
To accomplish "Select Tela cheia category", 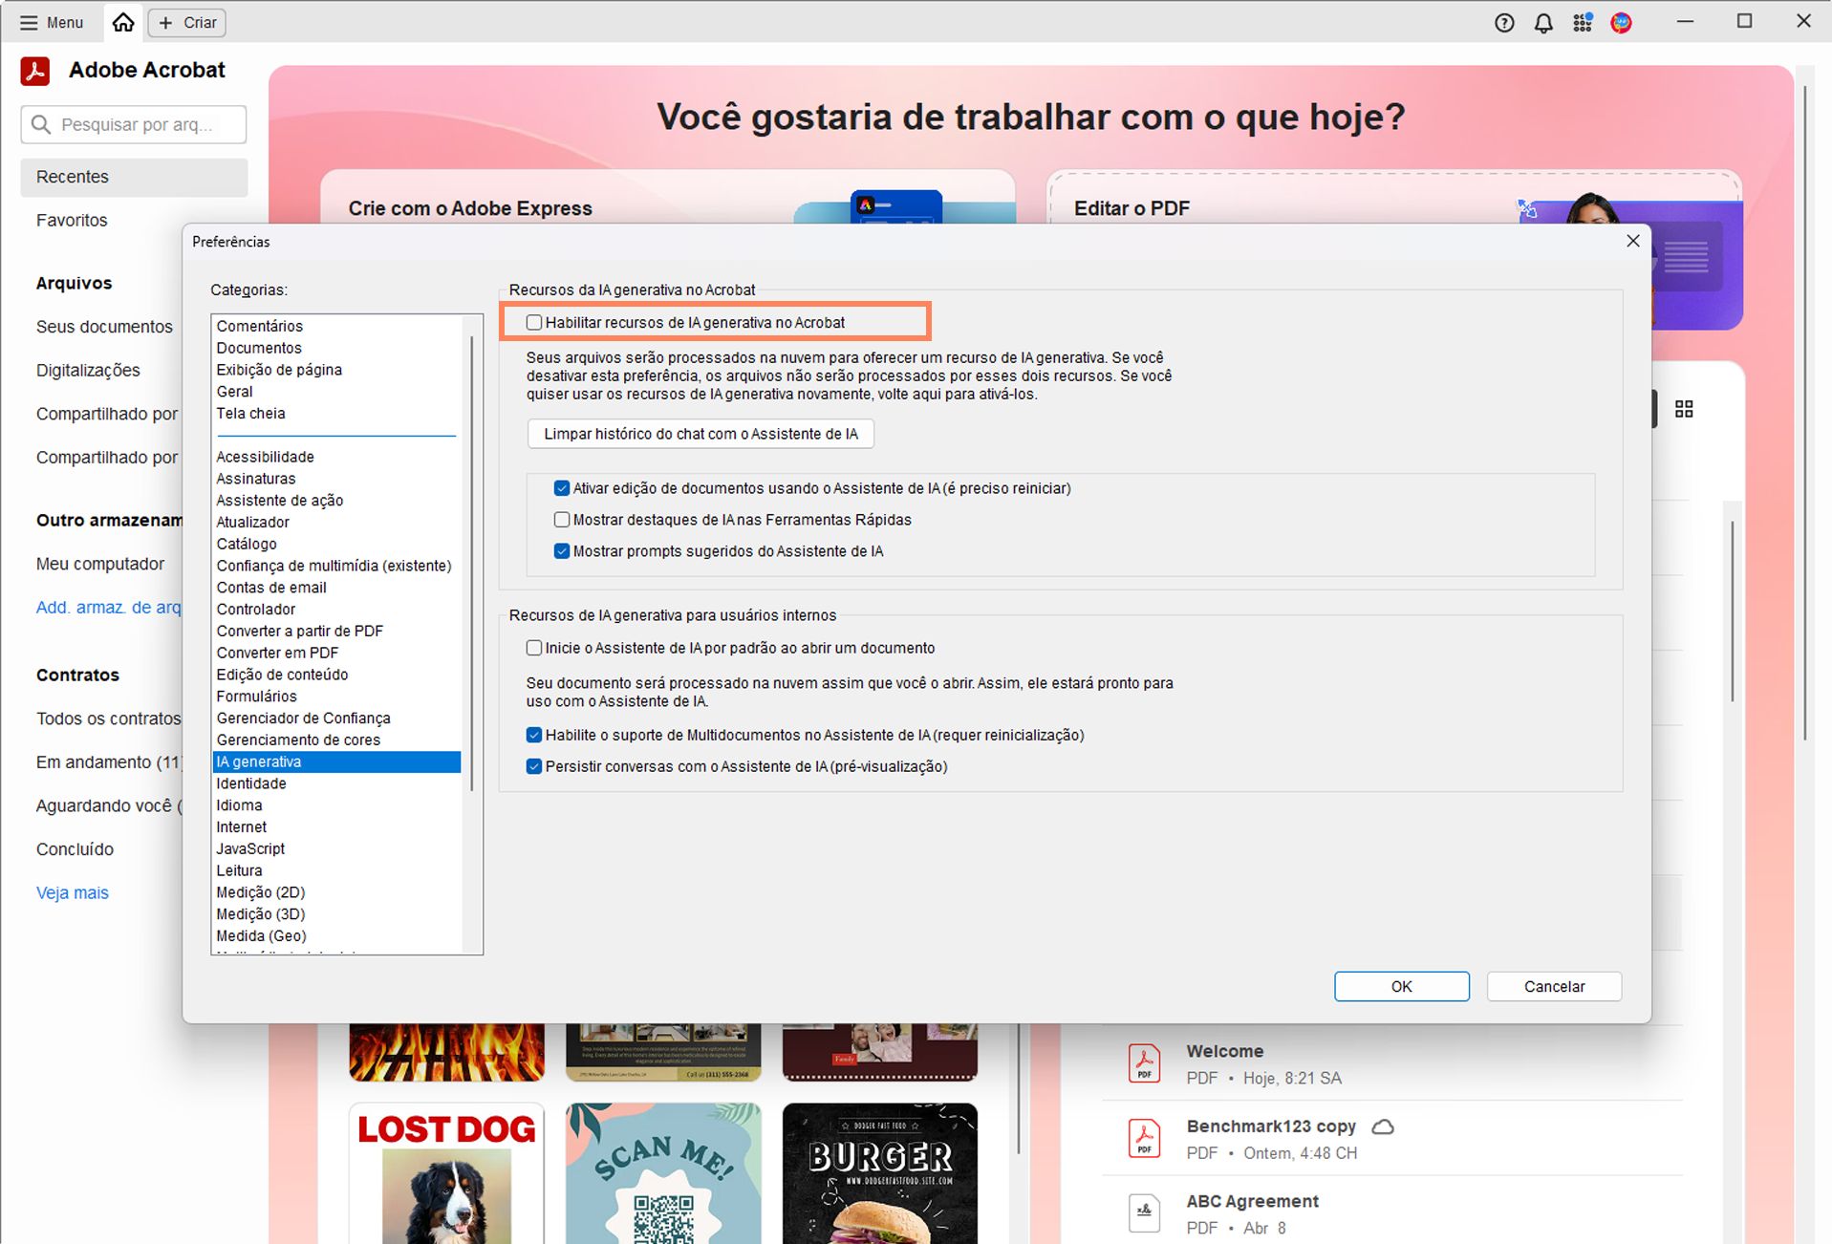I will click(336, 414).
